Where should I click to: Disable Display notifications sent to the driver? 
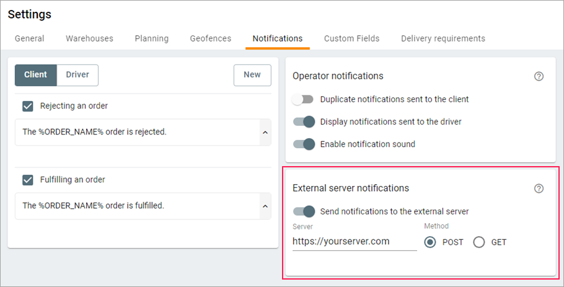pyautogui.click(x=304, y=121)
